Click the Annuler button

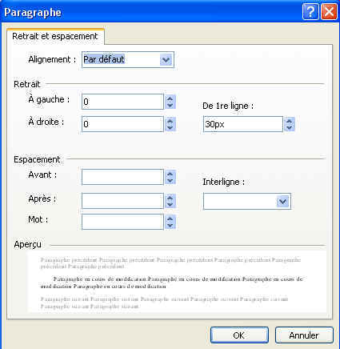[304, 335]
